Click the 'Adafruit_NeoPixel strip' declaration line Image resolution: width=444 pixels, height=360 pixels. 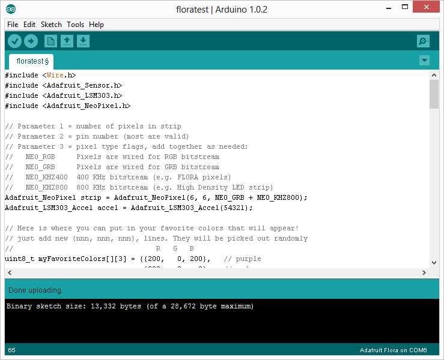click(156, 197)
